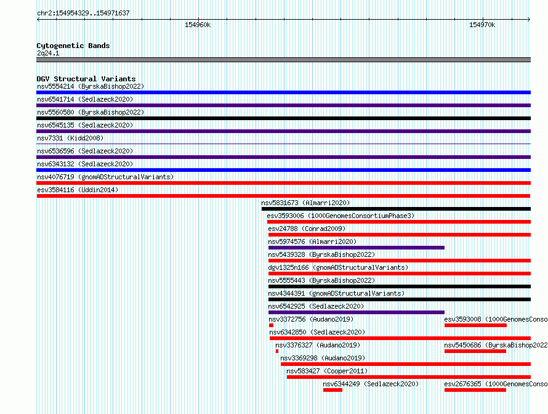Click the red bar for nsv4076719
The image size is (548, 414).
(283, 183)
